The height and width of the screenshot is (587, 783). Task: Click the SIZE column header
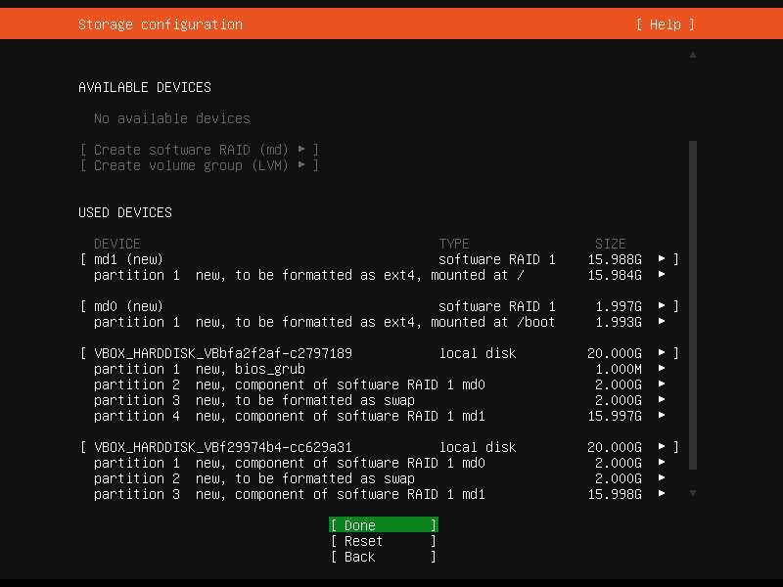point(610,244)
